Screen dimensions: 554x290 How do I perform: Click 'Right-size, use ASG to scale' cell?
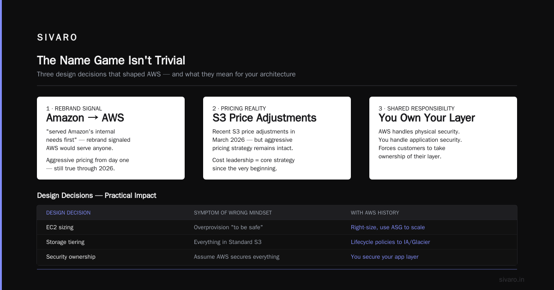pyautogui.click(x=388, y=227)
